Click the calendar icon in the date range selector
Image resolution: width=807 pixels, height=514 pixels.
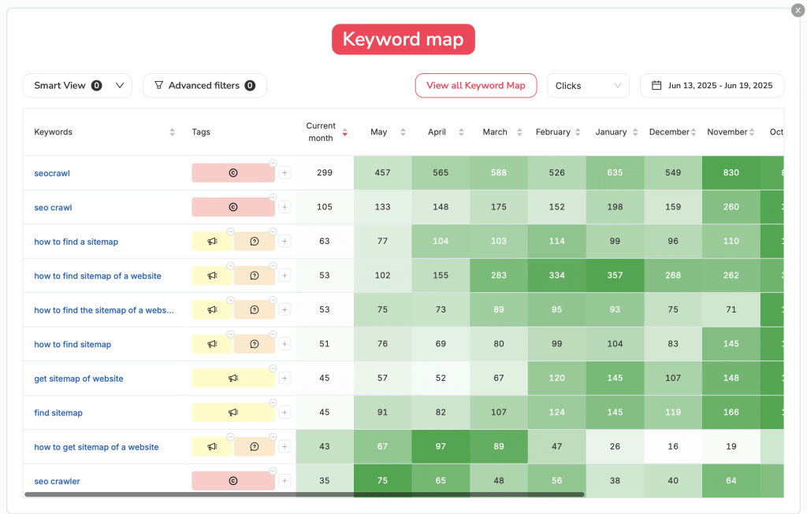pos(659,85)
